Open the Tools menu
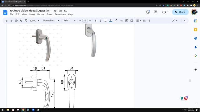This screenshot has width=200, height=112. (x=50, y=15)
